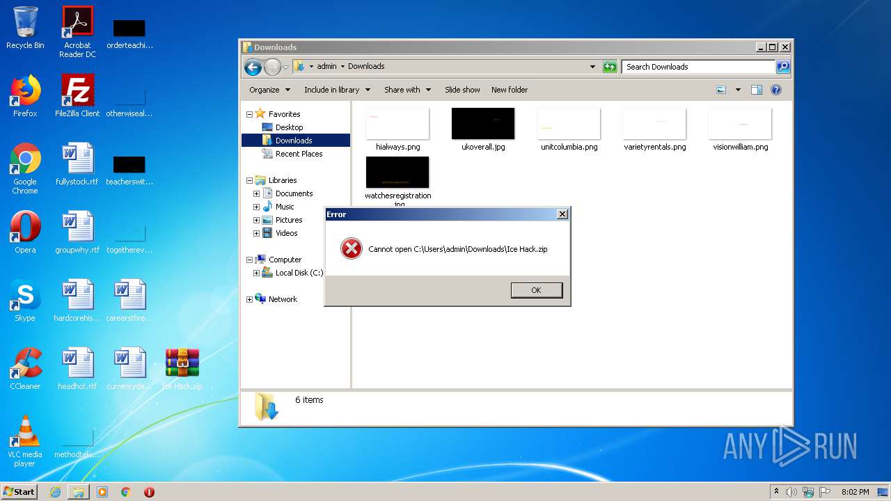Click the Search Downloads input field

(x=698, y=67)
